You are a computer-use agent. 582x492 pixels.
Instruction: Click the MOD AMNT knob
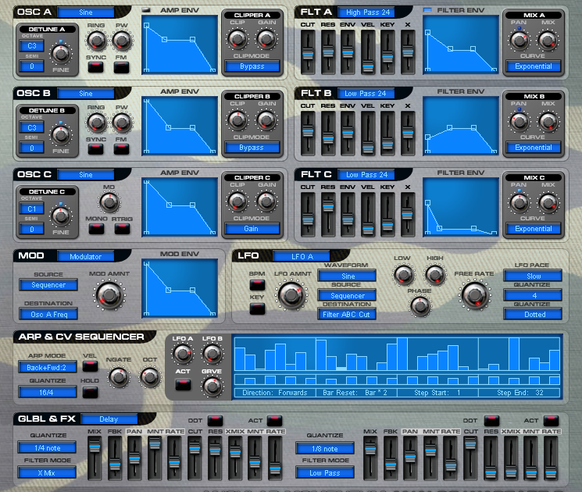point(109,295)
